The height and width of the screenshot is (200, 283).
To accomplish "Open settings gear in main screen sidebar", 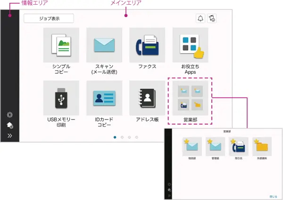I will pyautogui.click(x=10, y=115).
